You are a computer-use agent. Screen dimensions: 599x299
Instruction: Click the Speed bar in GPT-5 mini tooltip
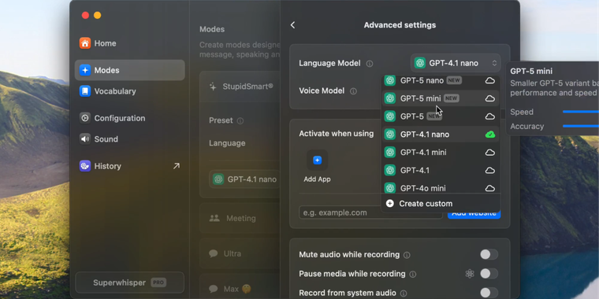click(x=581, y=112)
